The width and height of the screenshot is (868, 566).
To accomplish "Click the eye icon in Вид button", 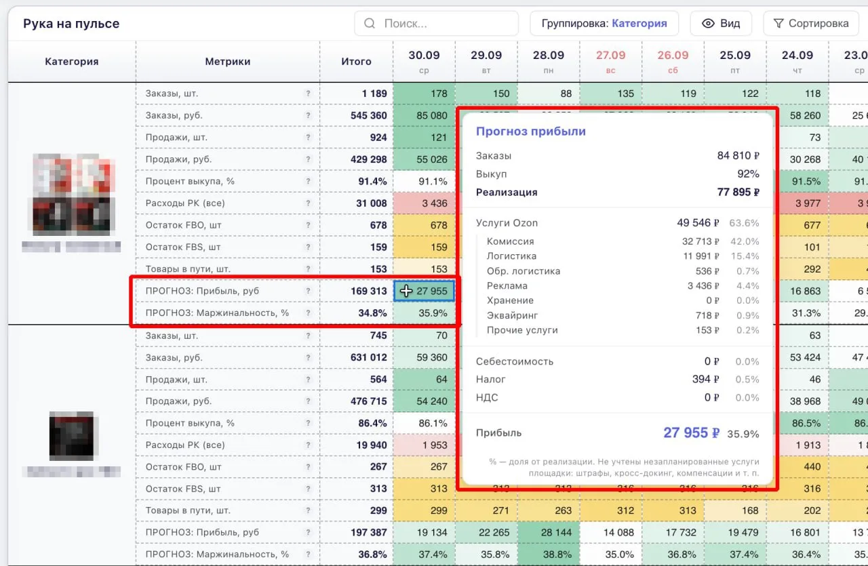I will pyautogui.click(x=709, y=24).
